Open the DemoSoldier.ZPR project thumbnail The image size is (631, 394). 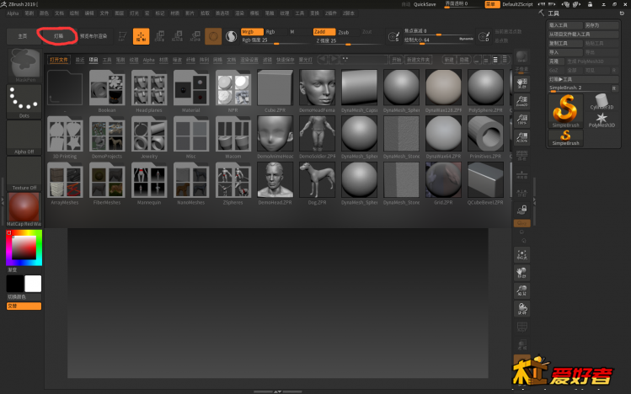317,134
